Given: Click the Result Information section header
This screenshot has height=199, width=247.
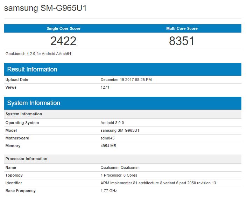Looking at the screenshot, I should point(123,69).
